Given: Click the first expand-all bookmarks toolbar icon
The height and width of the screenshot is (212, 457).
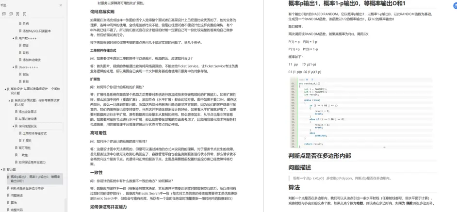Looking at the screenshot, I should click(4, 14).
